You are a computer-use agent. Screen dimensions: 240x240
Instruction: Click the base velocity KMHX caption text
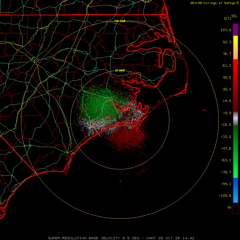121,238
